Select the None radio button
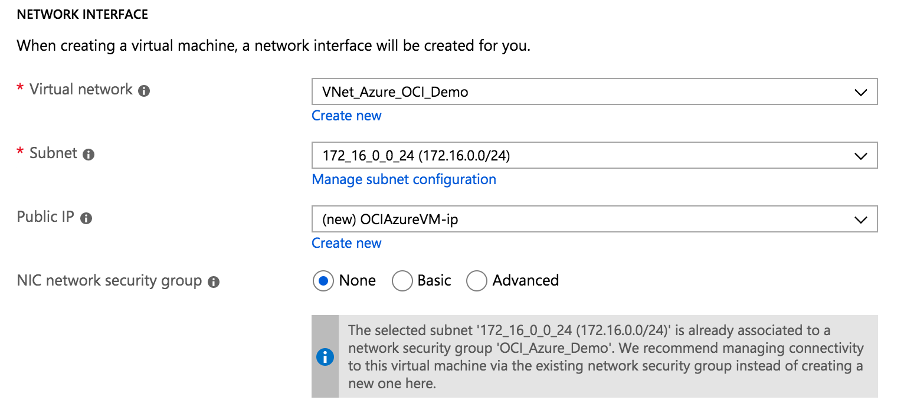This screenshot has width=904, height=413. point(323,281)
